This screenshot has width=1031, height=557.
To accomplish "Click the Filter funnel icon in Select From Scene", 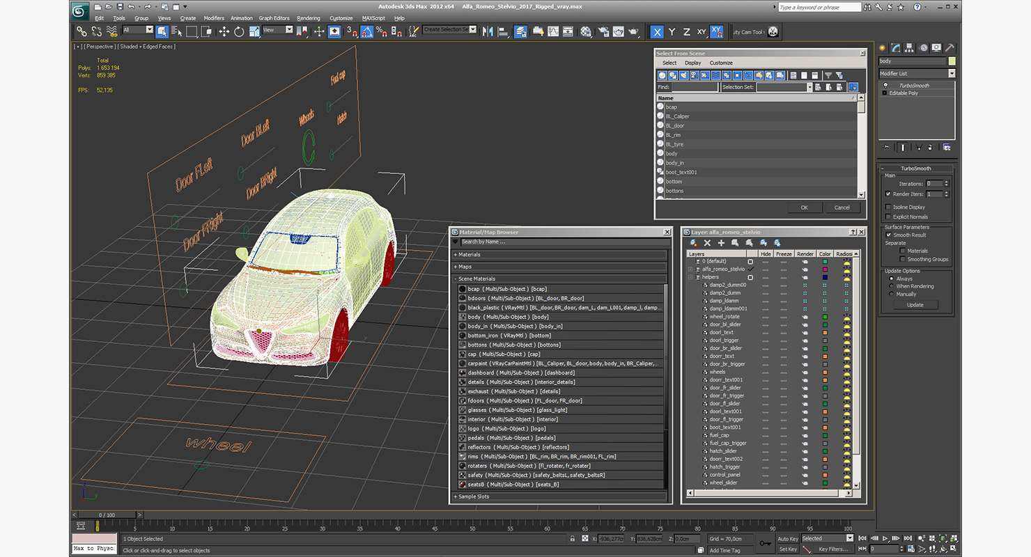I will (828, 75).
